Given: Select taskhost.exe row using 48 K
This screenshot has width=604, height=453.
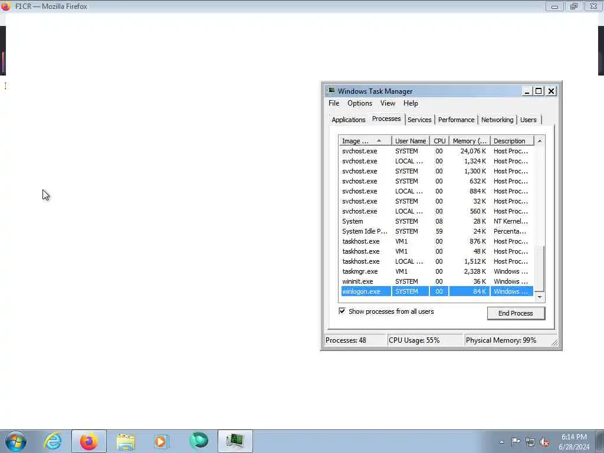Looking at the screenshot, I should pyautogui.click(x=437, y=251).
